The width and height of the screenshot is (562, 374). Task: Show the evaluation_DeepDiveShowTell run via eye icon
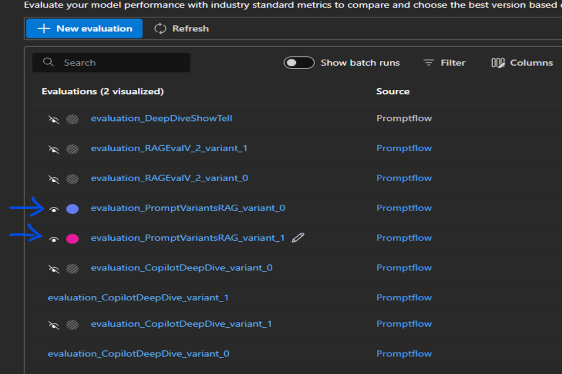pyautogui.click(x=54, y=119)
